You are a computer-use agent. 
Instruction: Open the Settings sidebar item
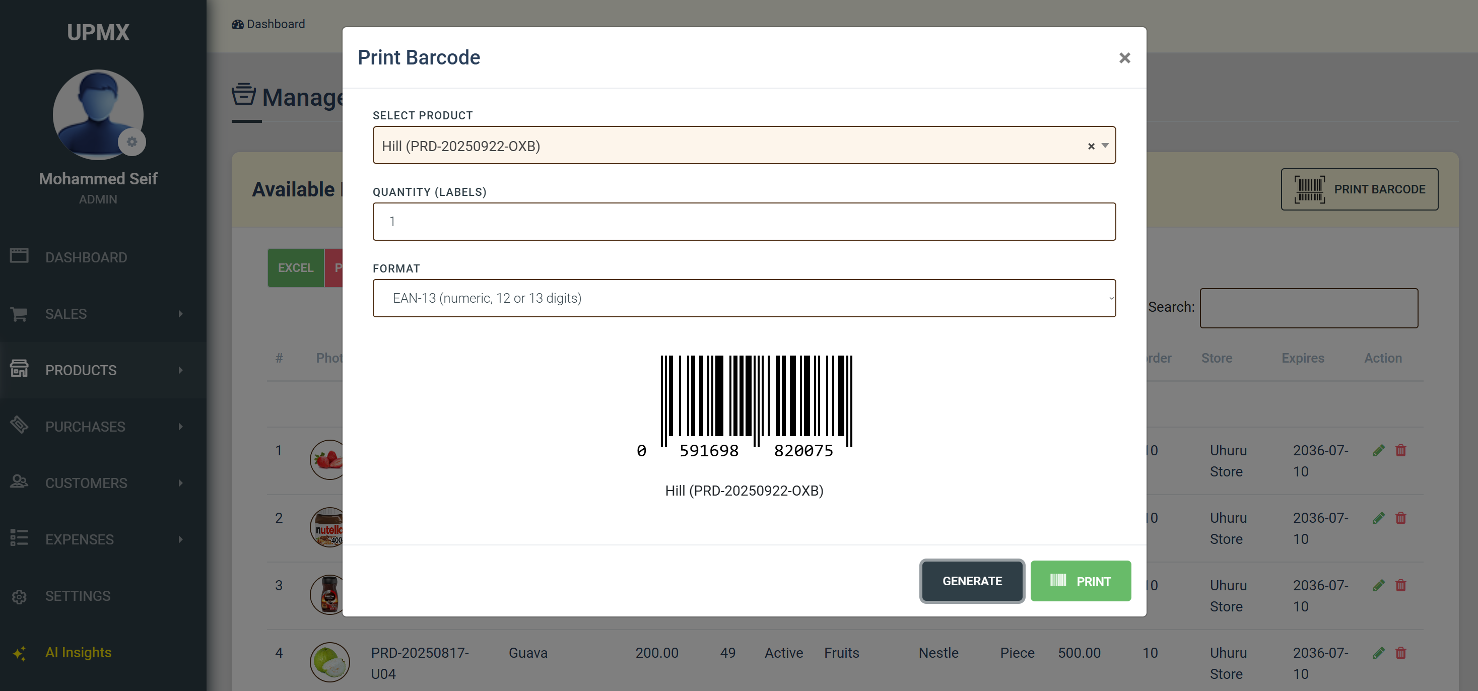click(78, 596)
